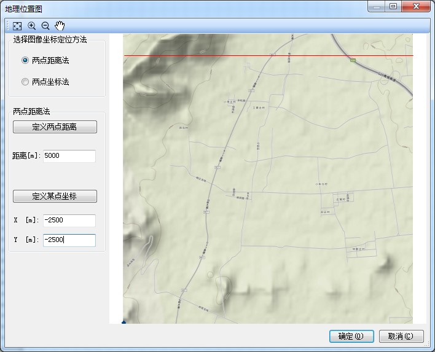This screenshot has width=435, height=352.
Task: Click the fit-to-full-extent toolbar icon
Action: pos(17,26)
